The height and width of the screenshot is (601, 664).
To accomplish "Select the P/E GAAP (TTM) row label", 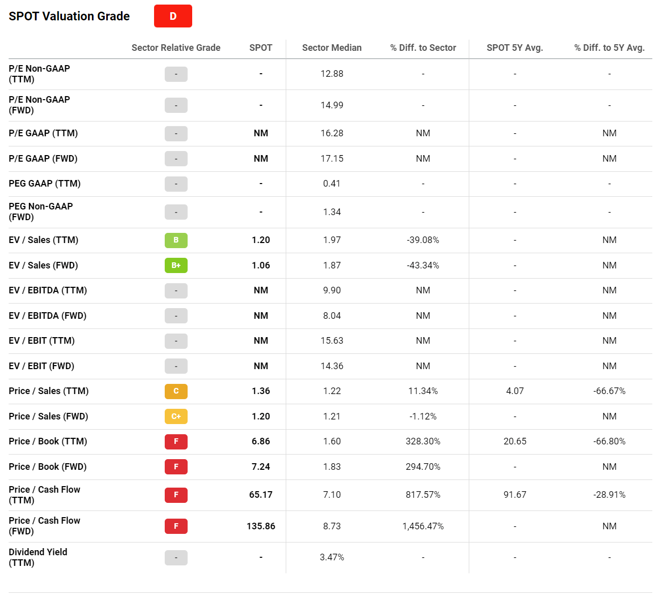I will pyautogui.click(x=43, y=133).
